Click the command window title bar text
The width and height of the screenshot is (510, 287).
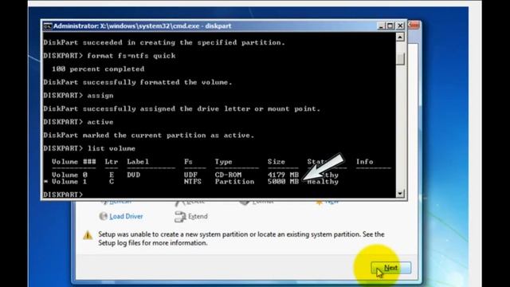[x=142, y=26]
